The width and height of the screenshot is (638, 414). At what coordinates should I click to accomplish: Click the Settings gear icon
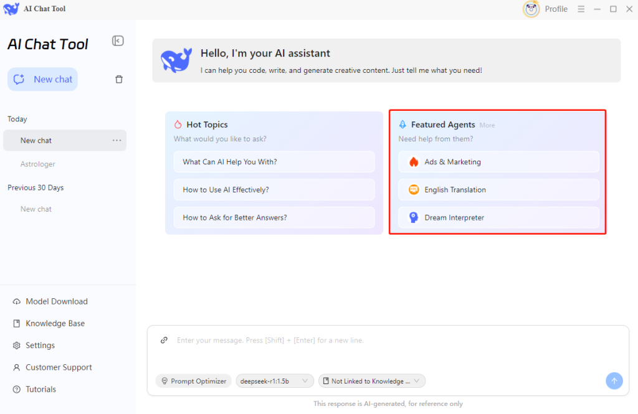(x=17, y=346)
